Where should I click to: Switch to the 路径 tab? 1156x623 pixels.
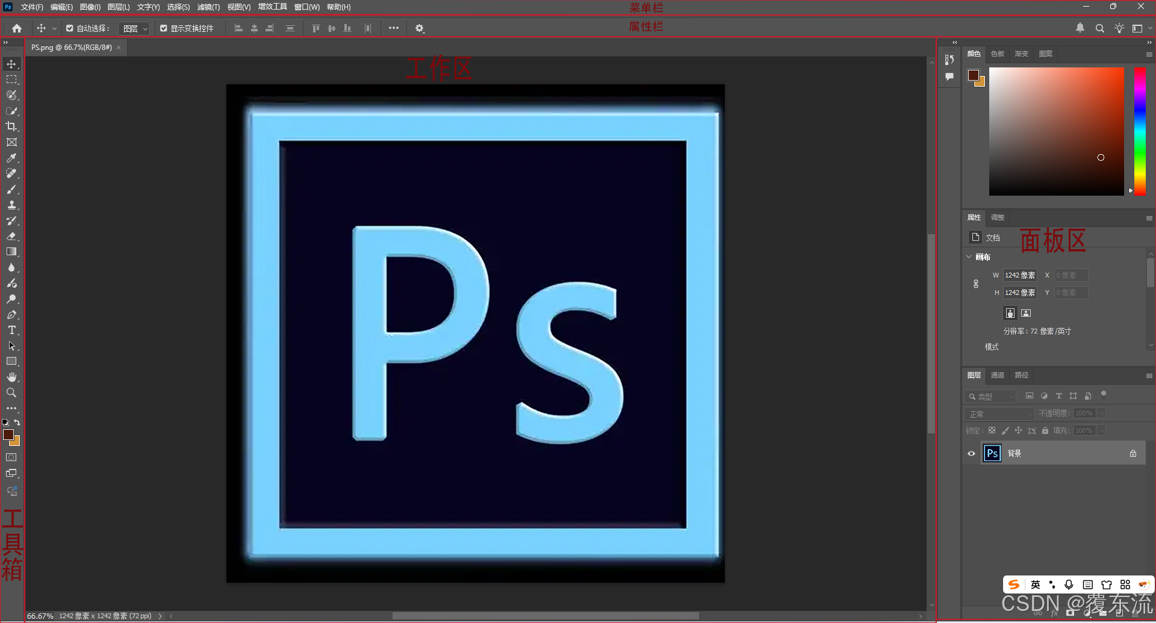(x=1021, y=375)
